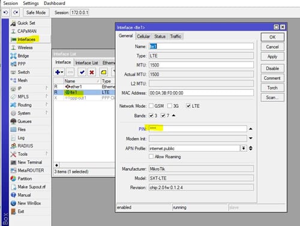300x226 pixels.
Task: Generate Make Supout.rif file
Action: pyautogui.click(x=31, y=187)
